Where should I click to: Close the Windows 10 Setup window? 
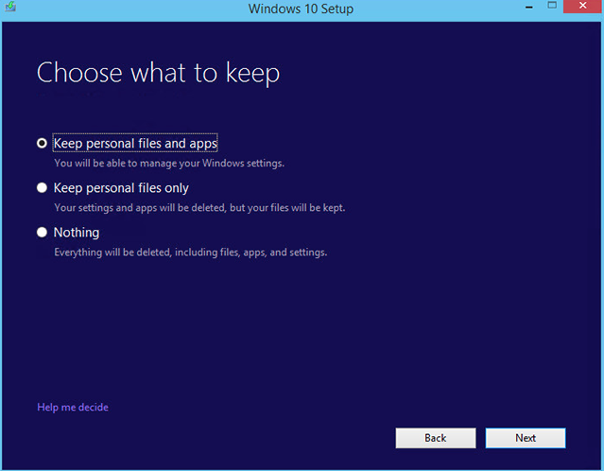583,7
